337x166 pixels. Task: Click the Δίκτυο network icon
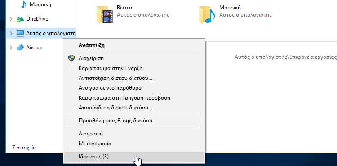tap(20, 48)
